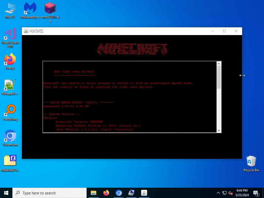264x198 pixels.
Task: Click the Show desktop strip on the taskbar
Action: pos(263,193)
